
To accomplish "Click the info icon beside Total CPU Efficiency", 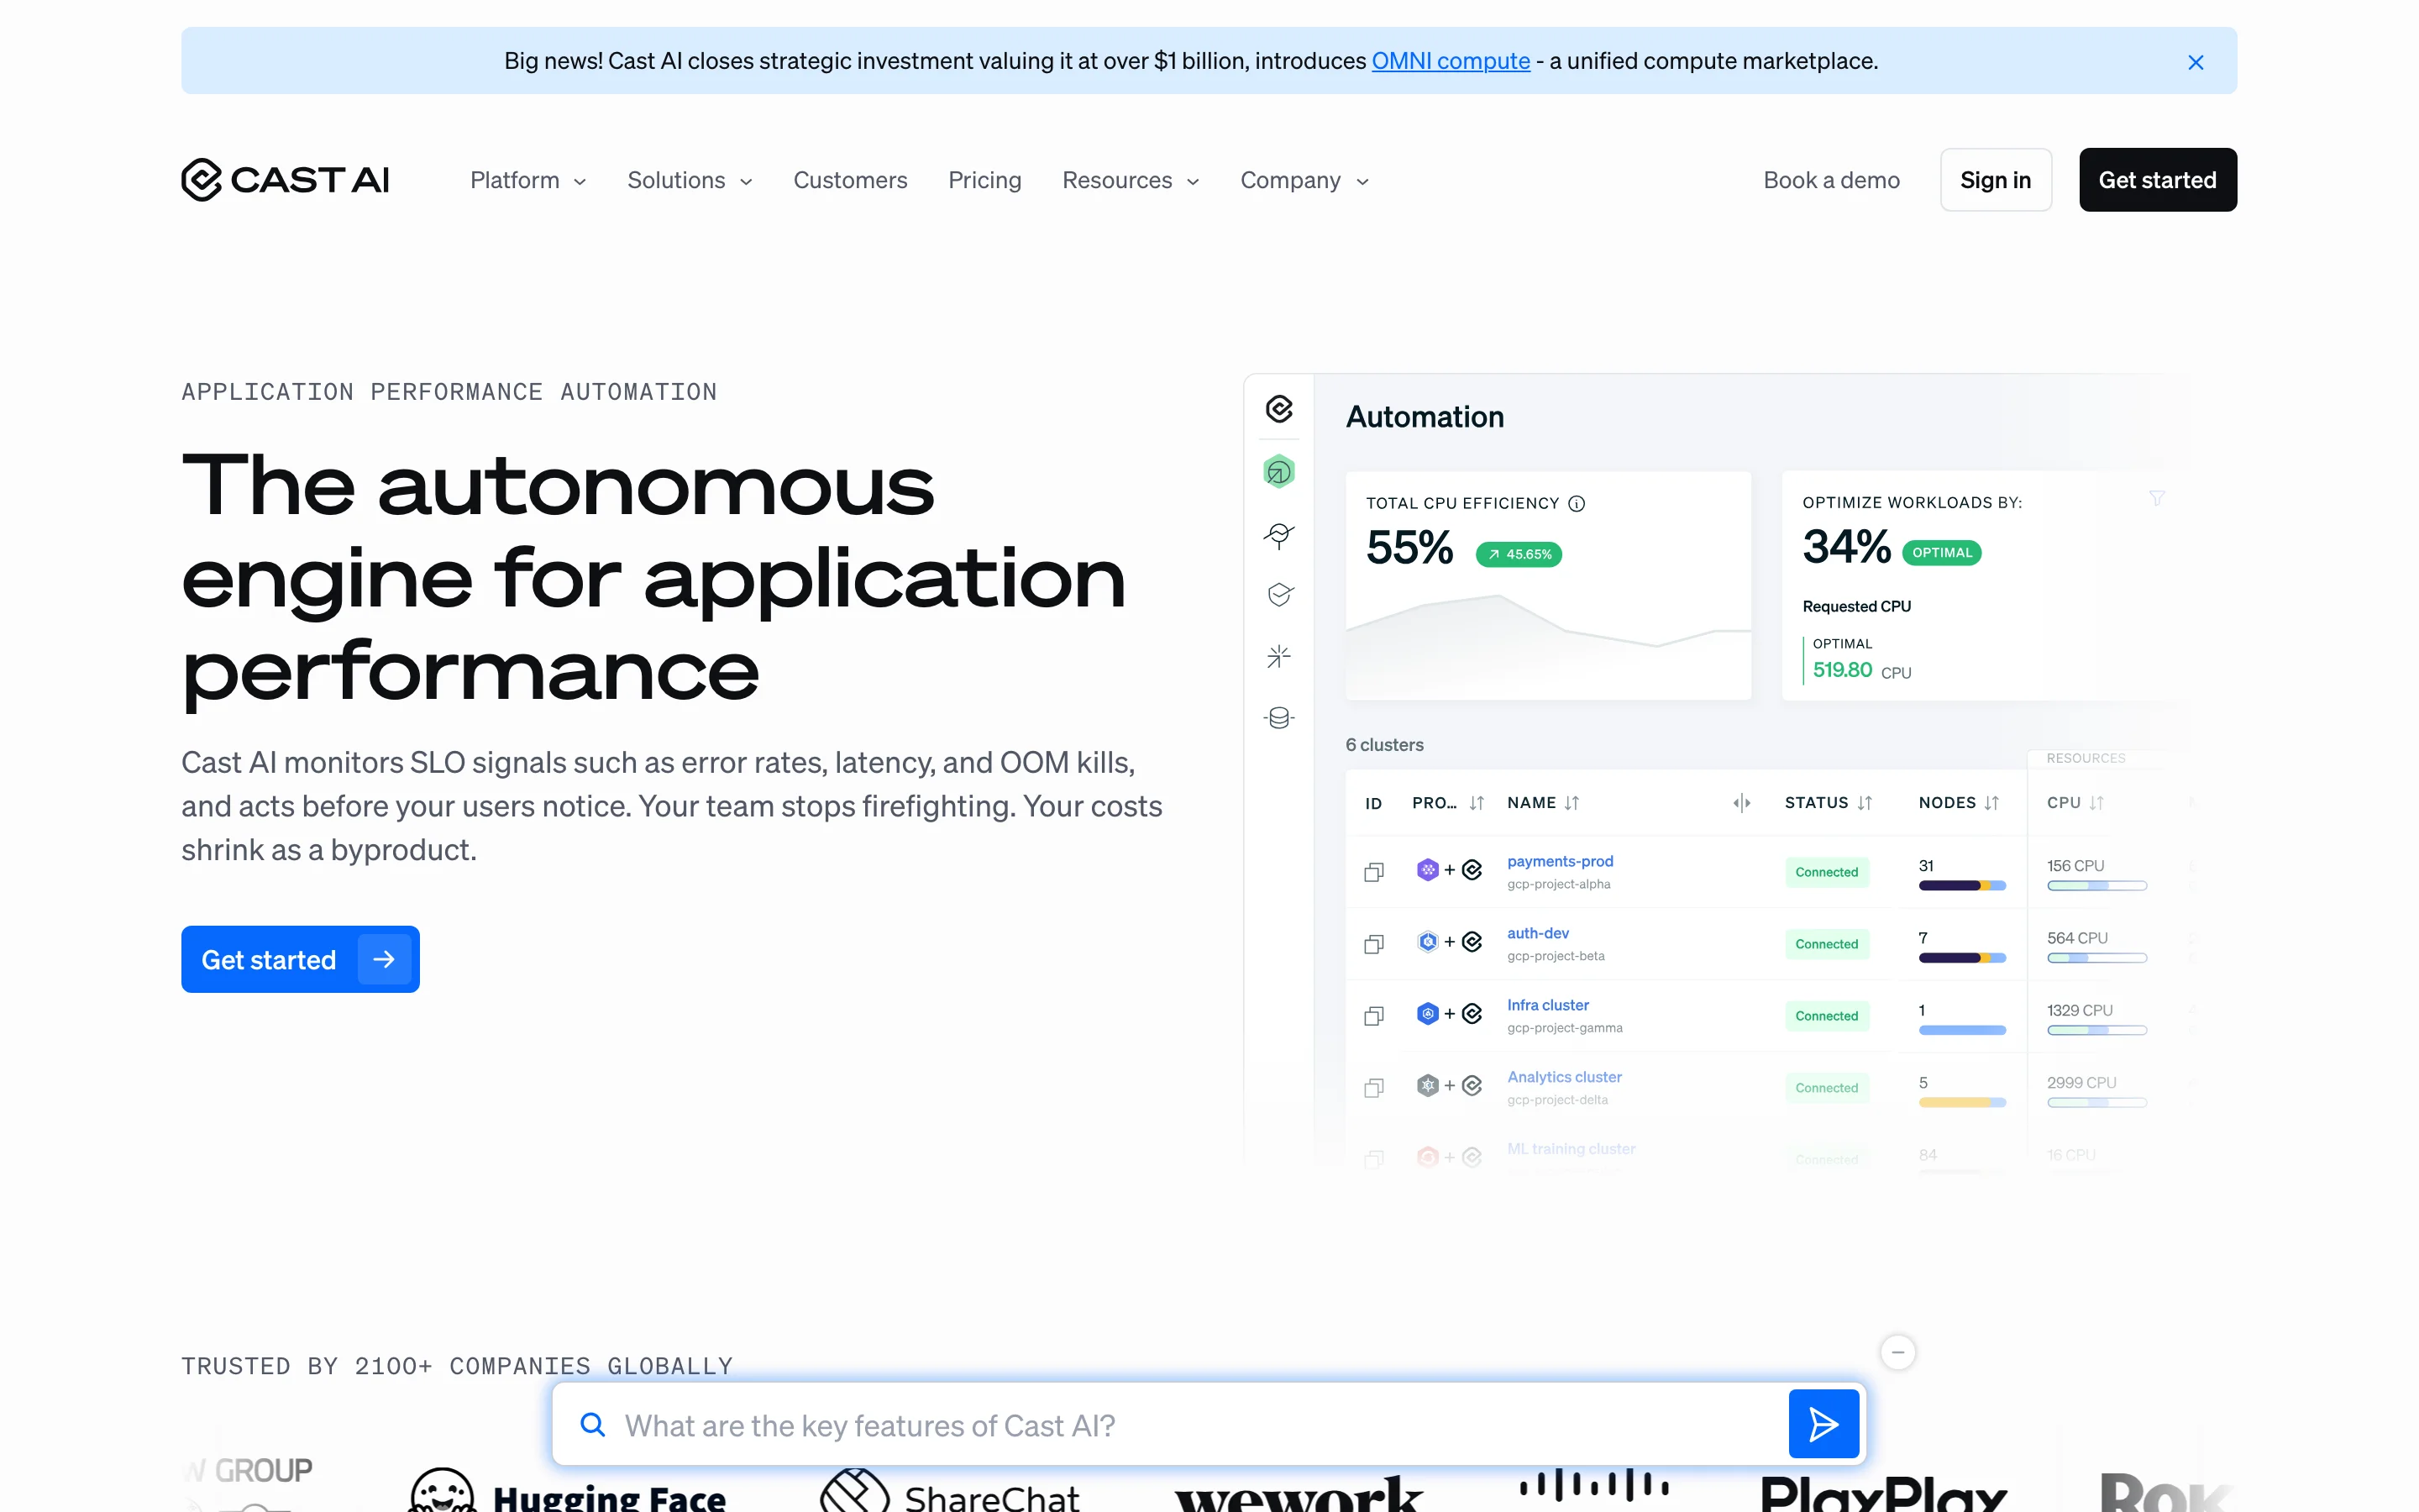I will 1577,503.
